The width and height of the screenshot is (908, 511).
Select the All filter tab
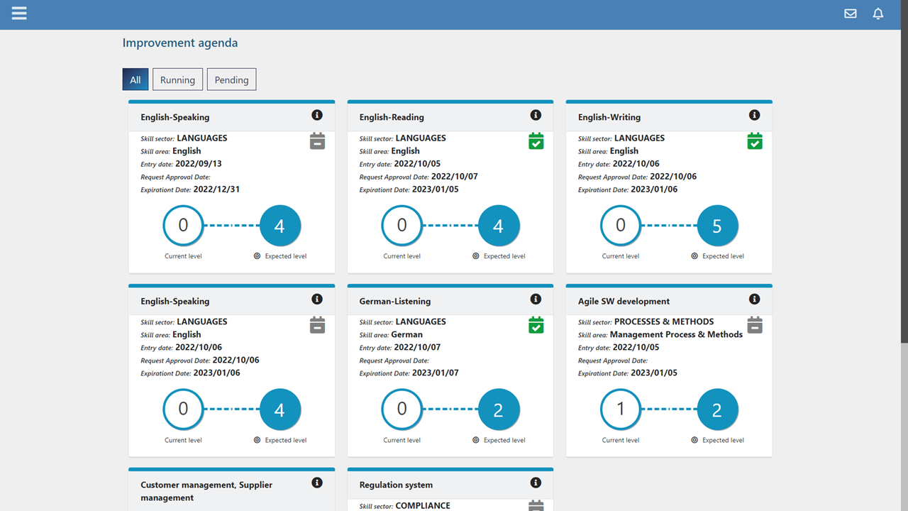[135, 79]
